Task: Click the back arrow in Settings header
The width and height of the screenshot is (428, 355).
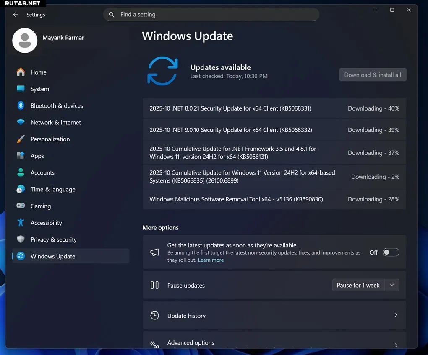Action: point(16,15)
